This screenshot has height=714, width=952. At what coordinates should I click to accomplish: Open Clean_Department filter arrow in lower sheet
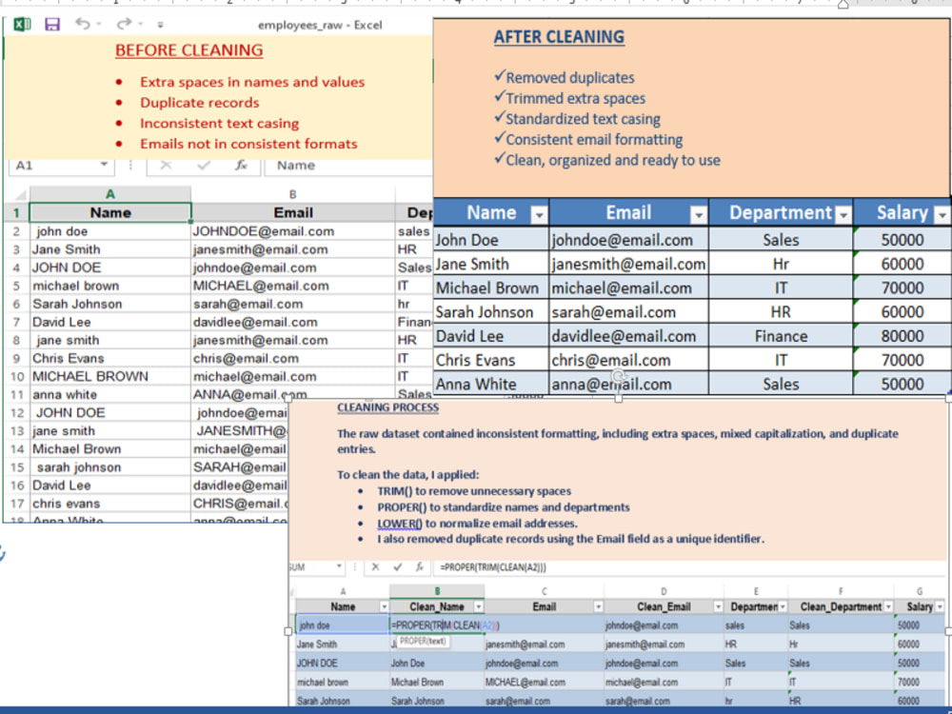pos(889,606)
